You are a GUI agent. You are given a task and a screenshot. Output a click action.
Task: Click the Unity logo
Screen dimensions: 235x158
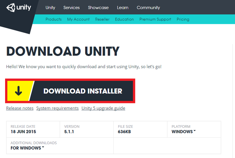click(x=19, y=8)
